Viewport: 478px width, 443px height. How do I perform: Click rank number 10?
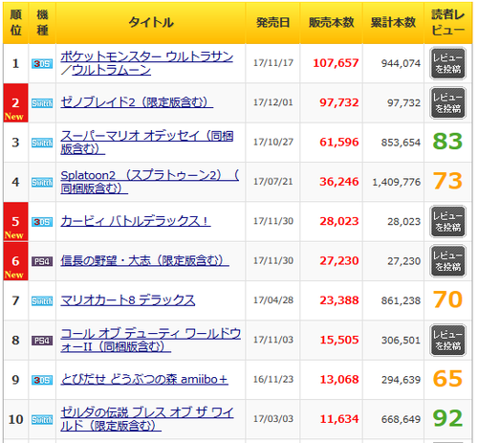pos(15,419)
